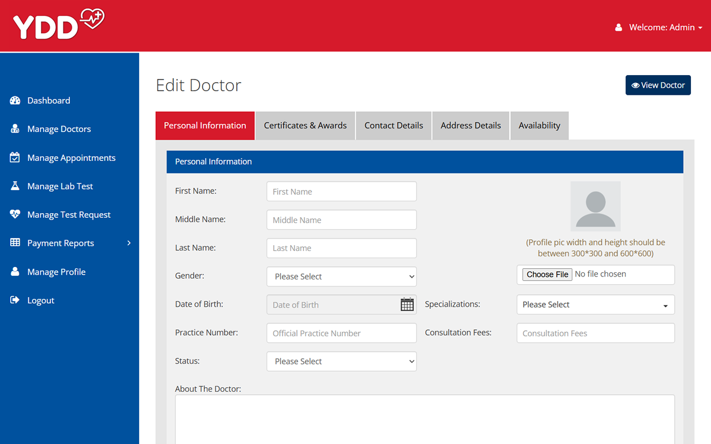Screen dimensions: 711x444
Task: Click the Choose File button
Action: coord(547,274)
